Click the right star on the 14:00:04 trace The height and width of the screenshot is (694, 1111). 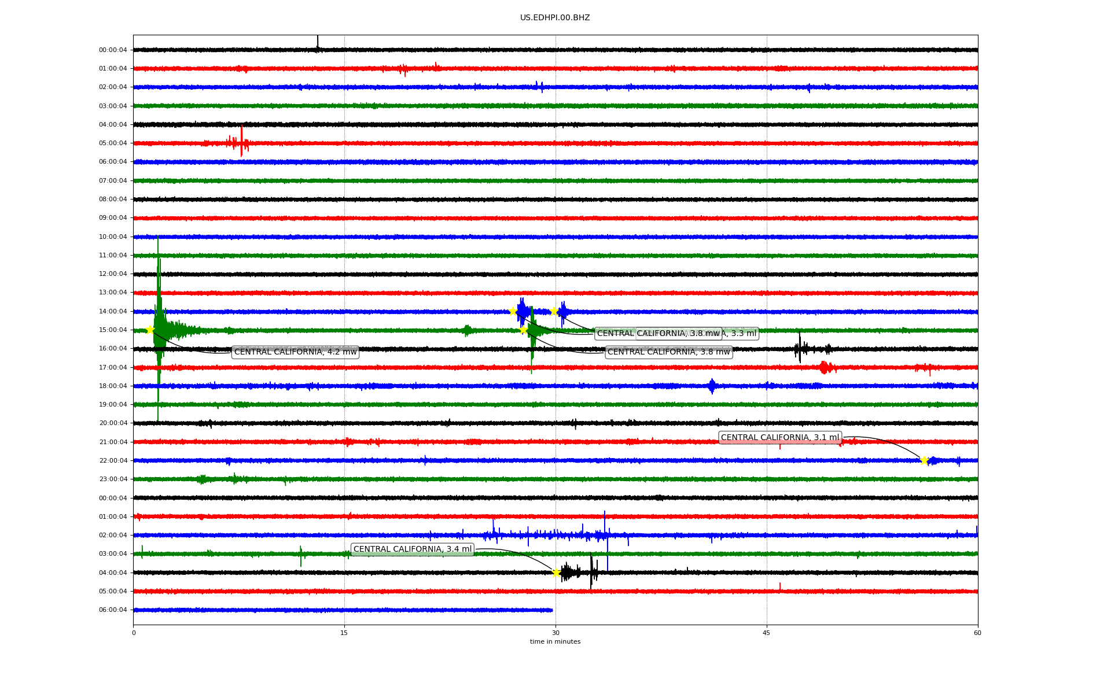pyautogui.click(x=554, y=311)
